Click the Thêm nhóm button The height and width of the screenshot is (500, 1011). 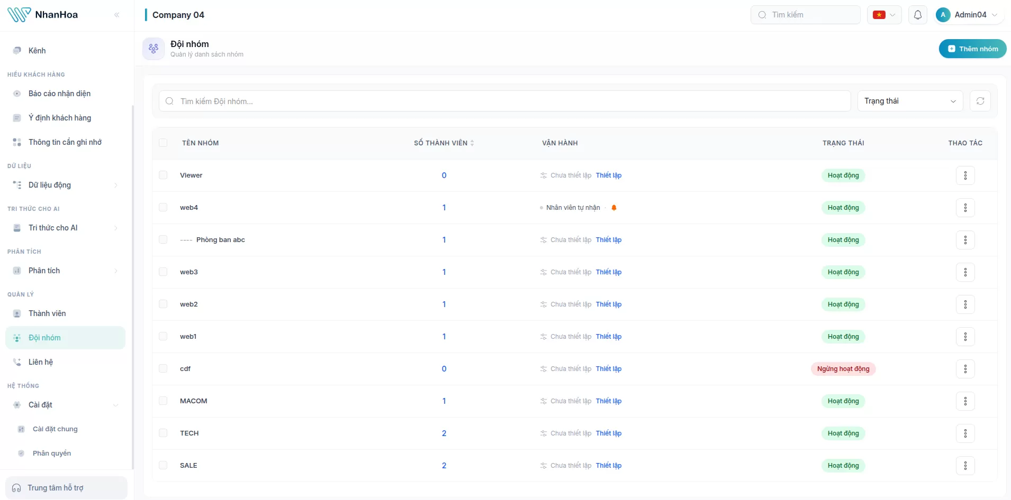[x=972, y=49]
